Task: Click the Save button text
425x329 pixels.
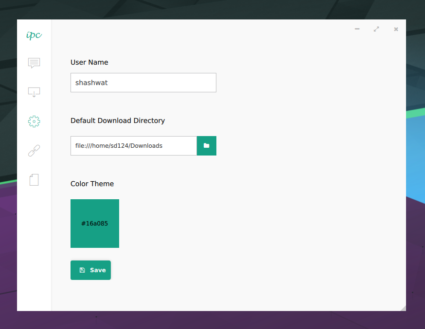Action: pos(98,270)
